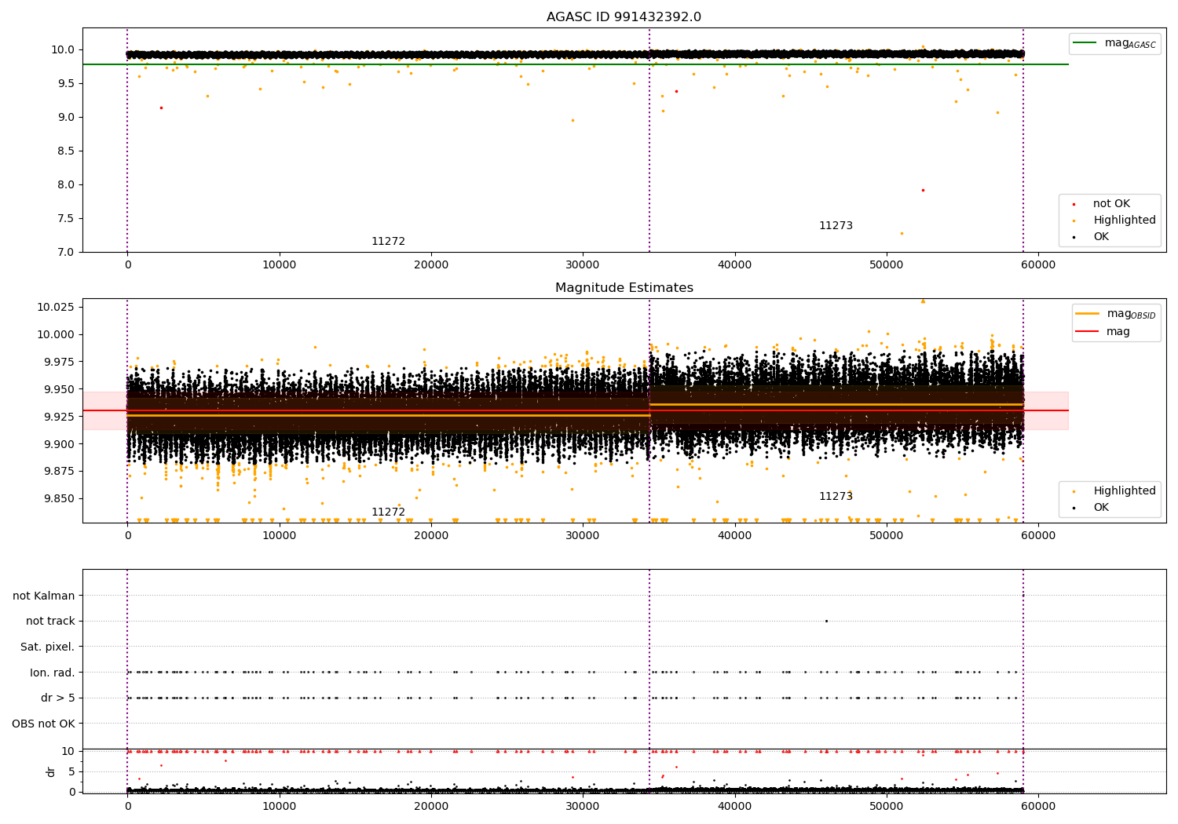The image size is (1178, 824).
Task: Click the 11273 label in the AGASC ID plot
Action: tap(836, 226)
